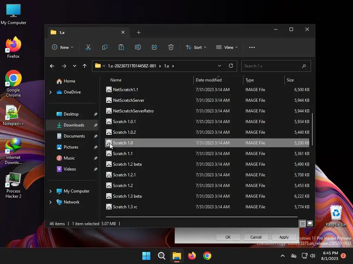
Task: Open Process Hacker 2 desktop icon
Action: click(13, 185)
